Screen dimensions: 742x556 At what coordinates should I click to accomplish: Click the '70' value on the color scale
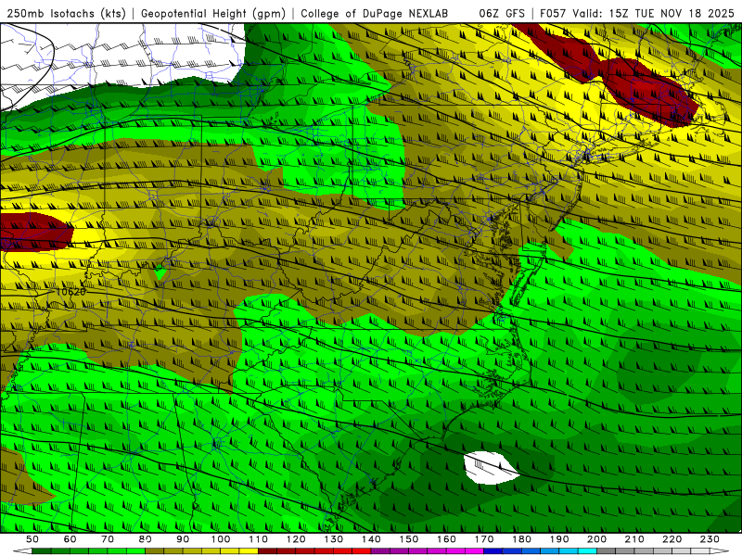[x=108, y=539]
